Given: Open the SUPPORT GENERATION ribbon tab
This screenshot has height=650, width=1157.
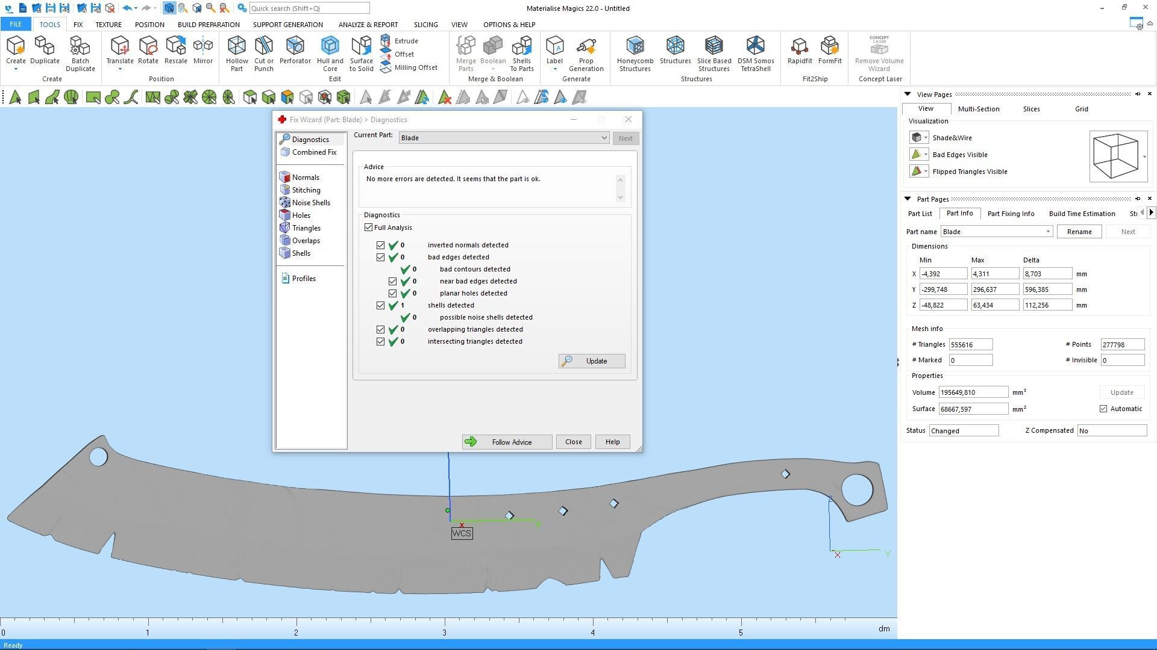Looking at the screenshot, I should click(x=287, y=25).
